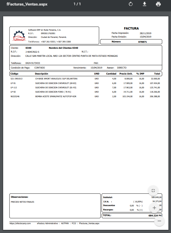Screen dimensions: 171x233
Task: Rotate the PDF document clockwise
Action: pyautogui.click(x=131, y=4)
